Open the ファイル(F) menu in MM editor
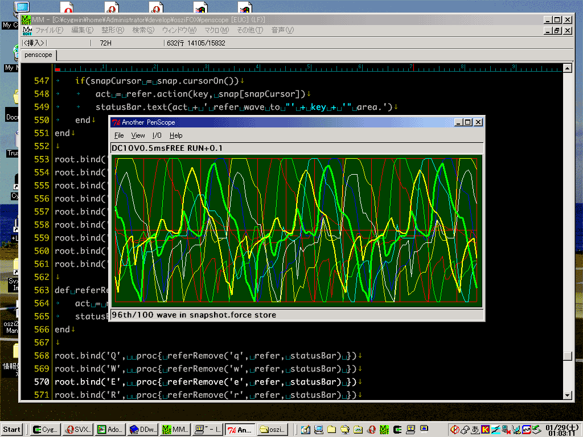Screen dimensions: 583x437 (49, 30)
